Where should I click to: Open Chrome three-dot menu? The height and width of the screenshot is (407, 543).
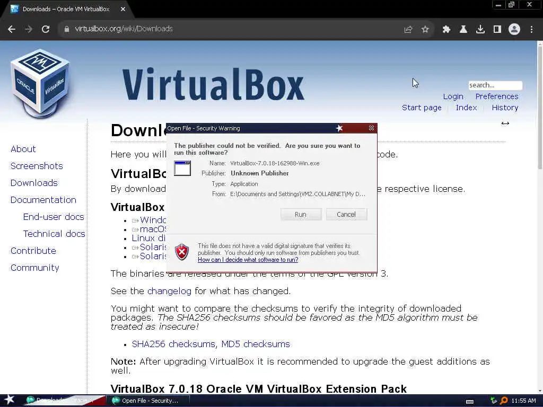coord(531,30)
